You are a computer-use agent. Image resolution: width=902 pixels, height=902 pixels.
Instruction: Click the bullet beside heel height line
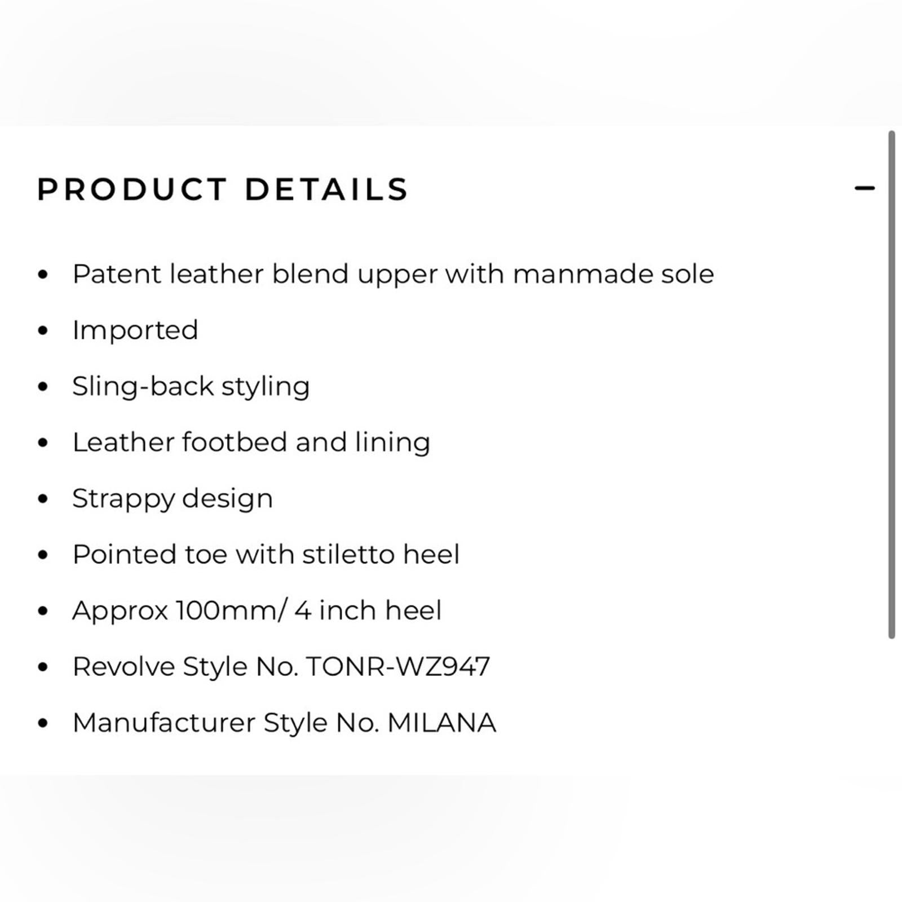coord(42,611)
